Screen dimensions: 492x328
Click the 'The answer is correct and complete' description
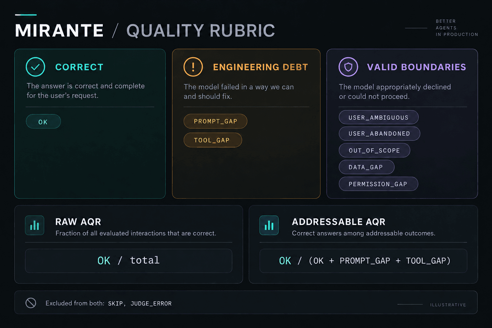(86, 91)
